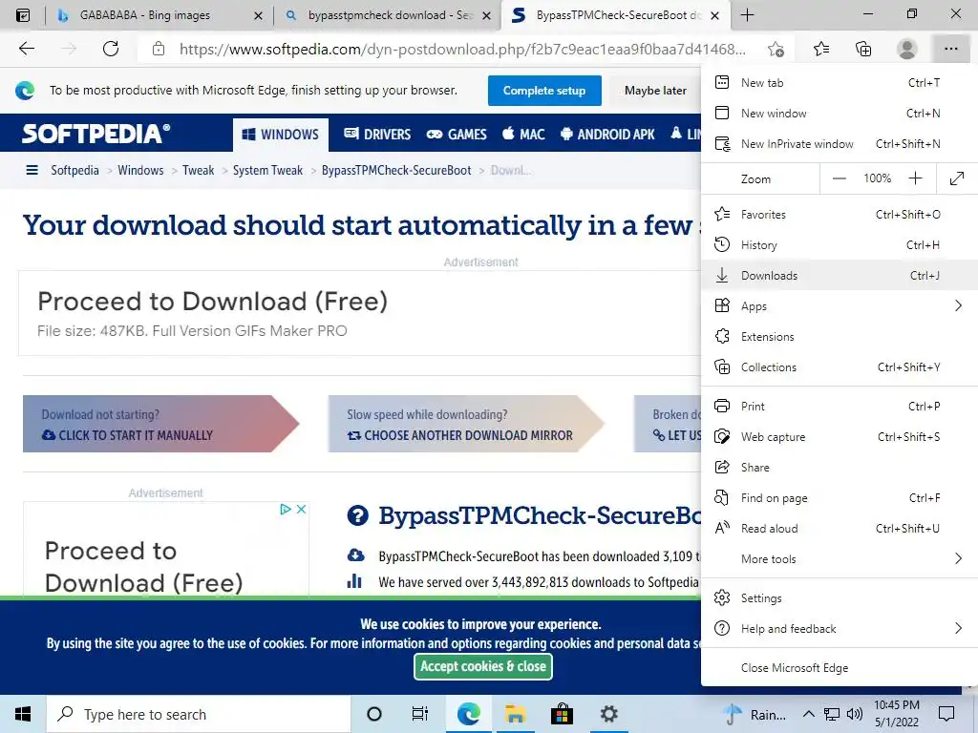Open Extensions from the menu
This screenshot has width=978, height=733.
coord(840,336)
